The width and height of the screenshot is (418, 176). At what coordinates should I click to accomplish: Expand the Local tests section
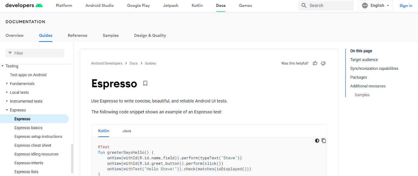point(7,92)
